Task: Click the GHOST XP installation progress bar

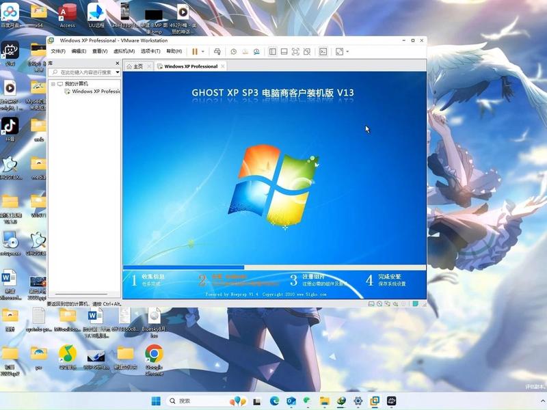Action: pyautogui.click(x=274, y=267)
